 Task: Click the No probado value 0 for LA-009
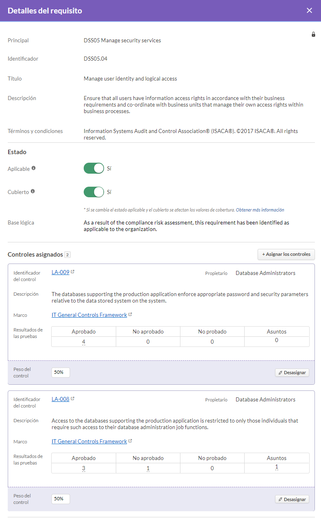[x=212, y=342]
